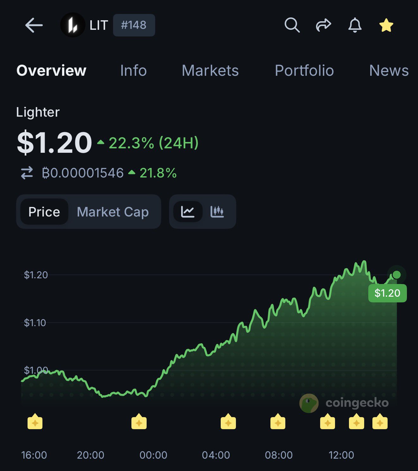Switch to the Info tab
The image size is (418, 471).
tap(133, 70)
